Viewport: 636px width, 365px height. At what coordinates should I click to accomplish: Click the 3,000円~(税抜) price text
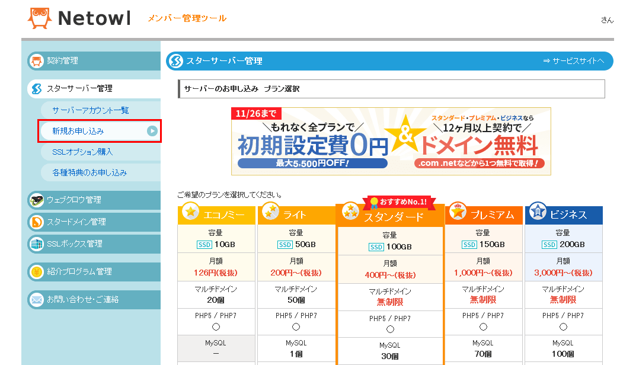[564, 273]
